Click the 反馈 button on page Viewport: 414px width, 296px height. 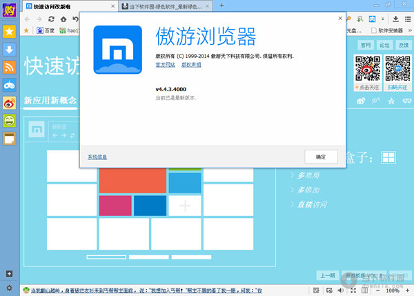coord(404,46)
